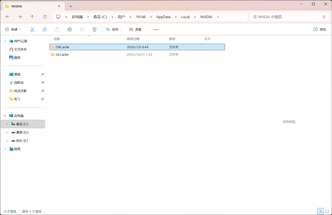332x215 pixels.
Task: Select the DXCache folder name
Action: pyautogui.click(x=63, y=47)
